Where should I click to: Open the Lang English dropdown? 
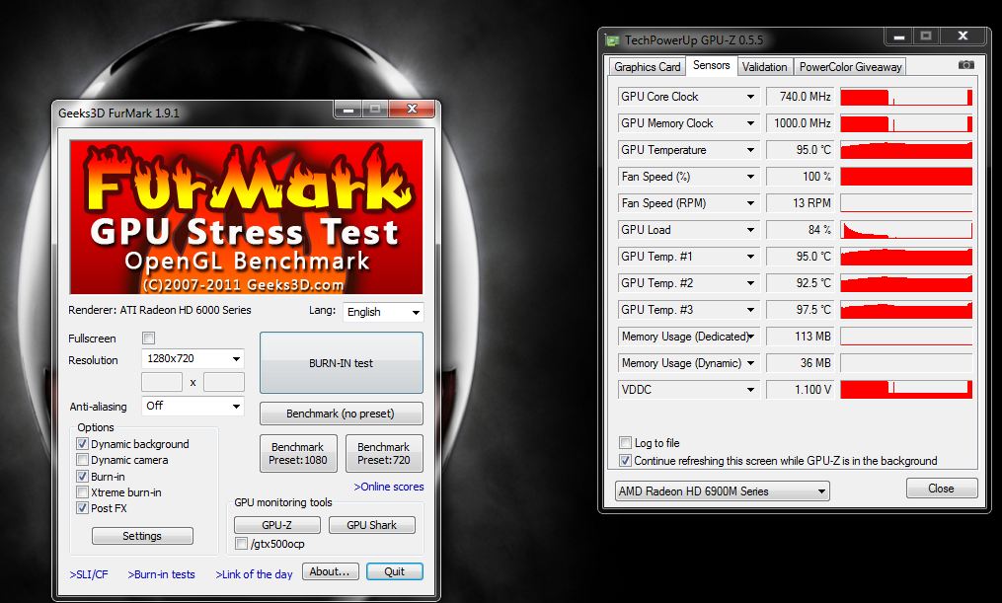pyautogui.click(x=383, y=312)
